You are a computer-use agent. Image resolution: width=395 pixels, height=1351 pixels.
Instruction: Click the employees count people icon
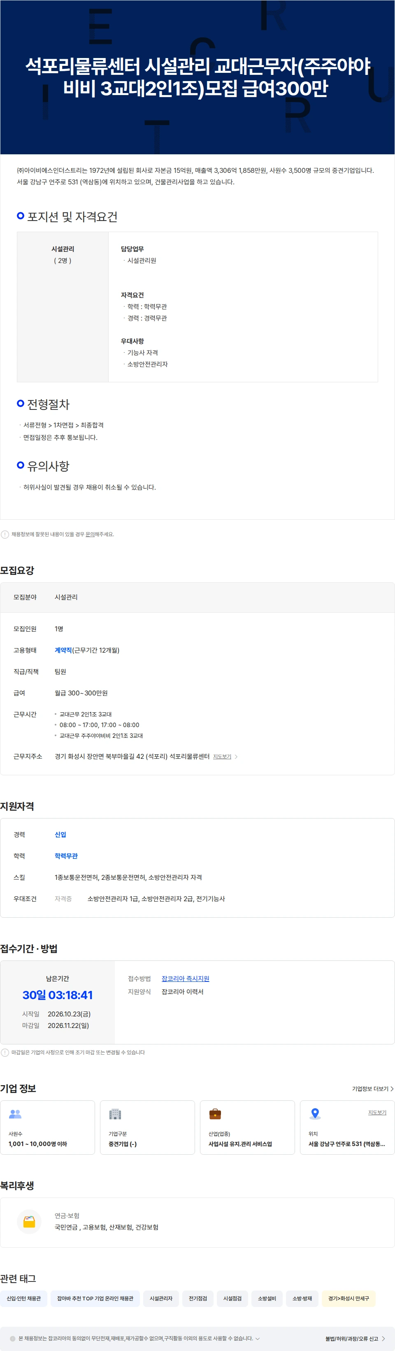click(x=15, y=1114)
